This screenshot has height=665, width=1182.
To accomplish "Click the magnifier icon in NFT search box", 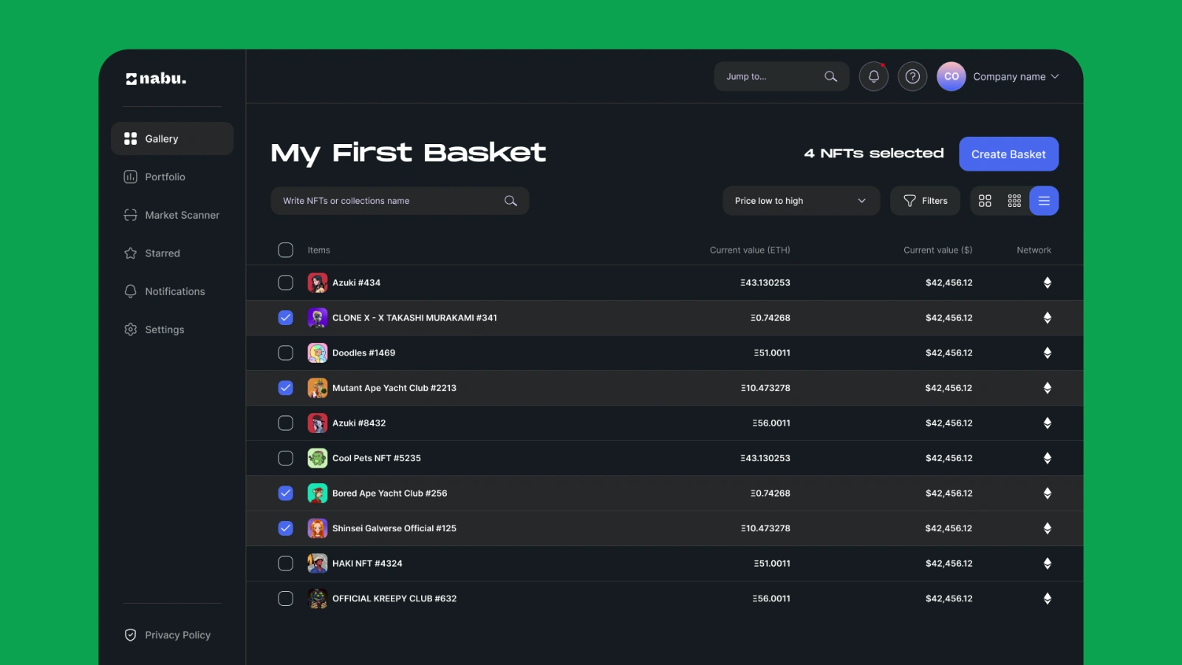I will [x=510, y=201].
